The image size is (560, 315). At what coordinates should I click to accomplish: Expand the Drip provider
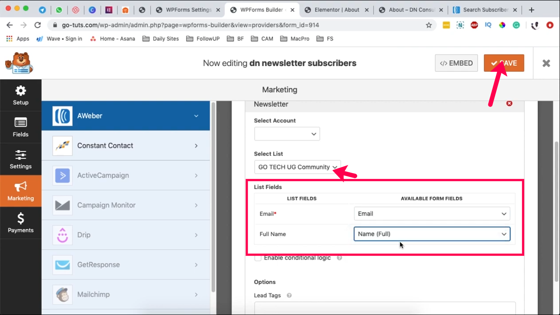pos(126,235)
